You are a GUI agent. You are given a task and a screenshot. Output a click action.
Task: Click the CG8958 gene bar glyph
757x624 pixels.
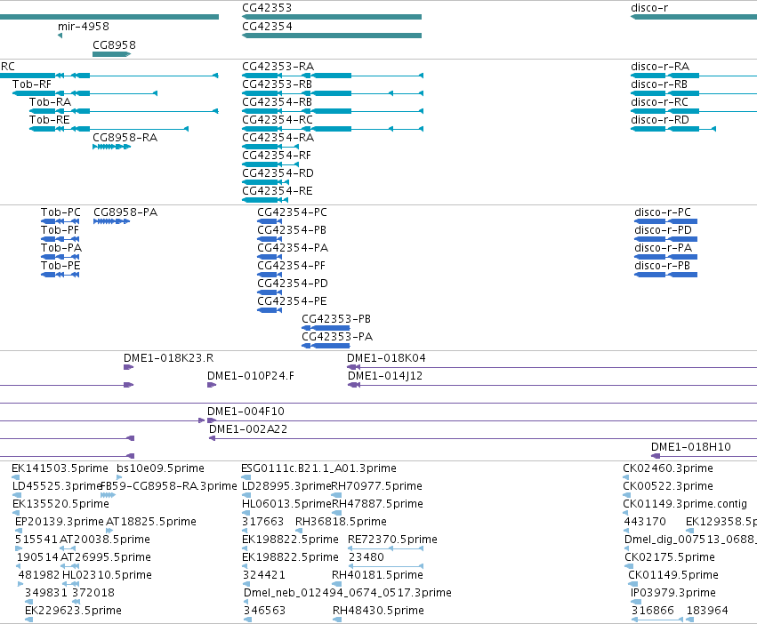pos(111,54)
